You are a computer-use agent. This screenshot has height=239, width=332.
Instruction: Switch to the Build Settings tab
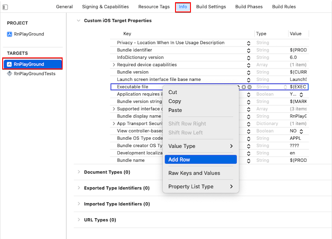[211, 7]
